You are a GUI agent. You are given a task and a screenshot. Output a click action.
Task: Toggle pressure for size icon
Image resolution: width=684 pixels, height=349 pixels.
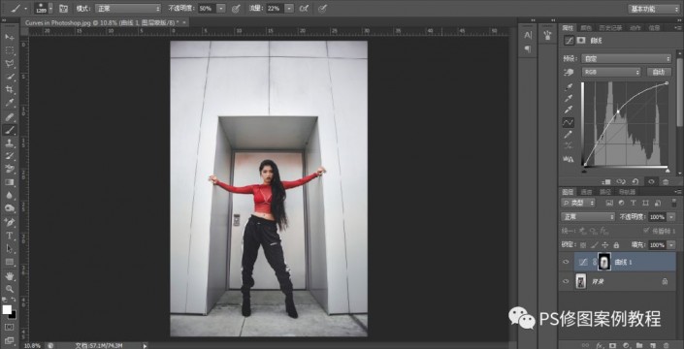[x=322, y=9]
